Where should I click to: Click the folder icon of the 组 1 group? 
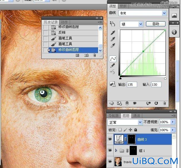pos(122,150)
